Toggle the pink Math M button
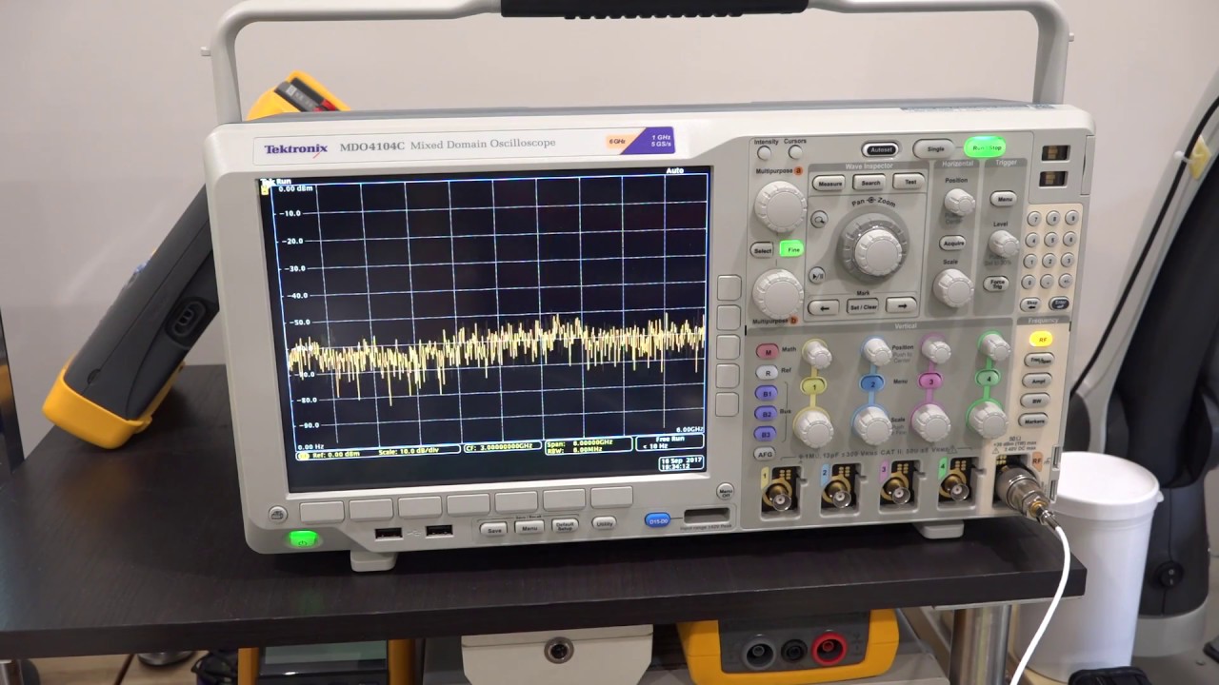 769,352
